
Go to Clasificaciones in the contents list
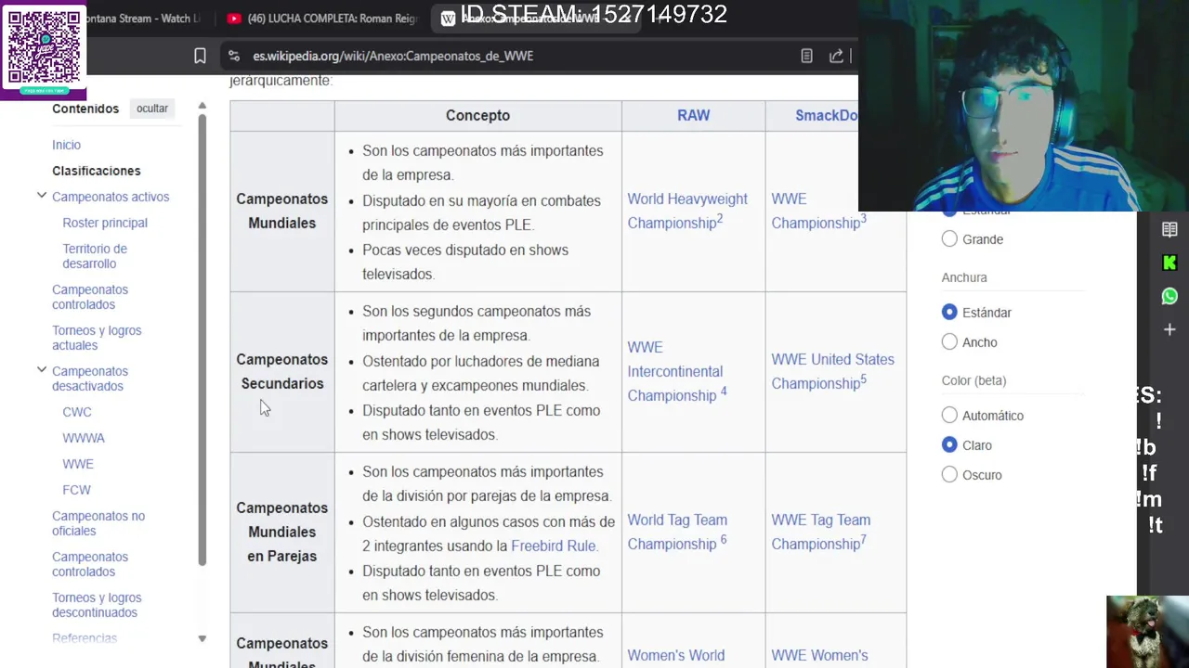[97, 171]
